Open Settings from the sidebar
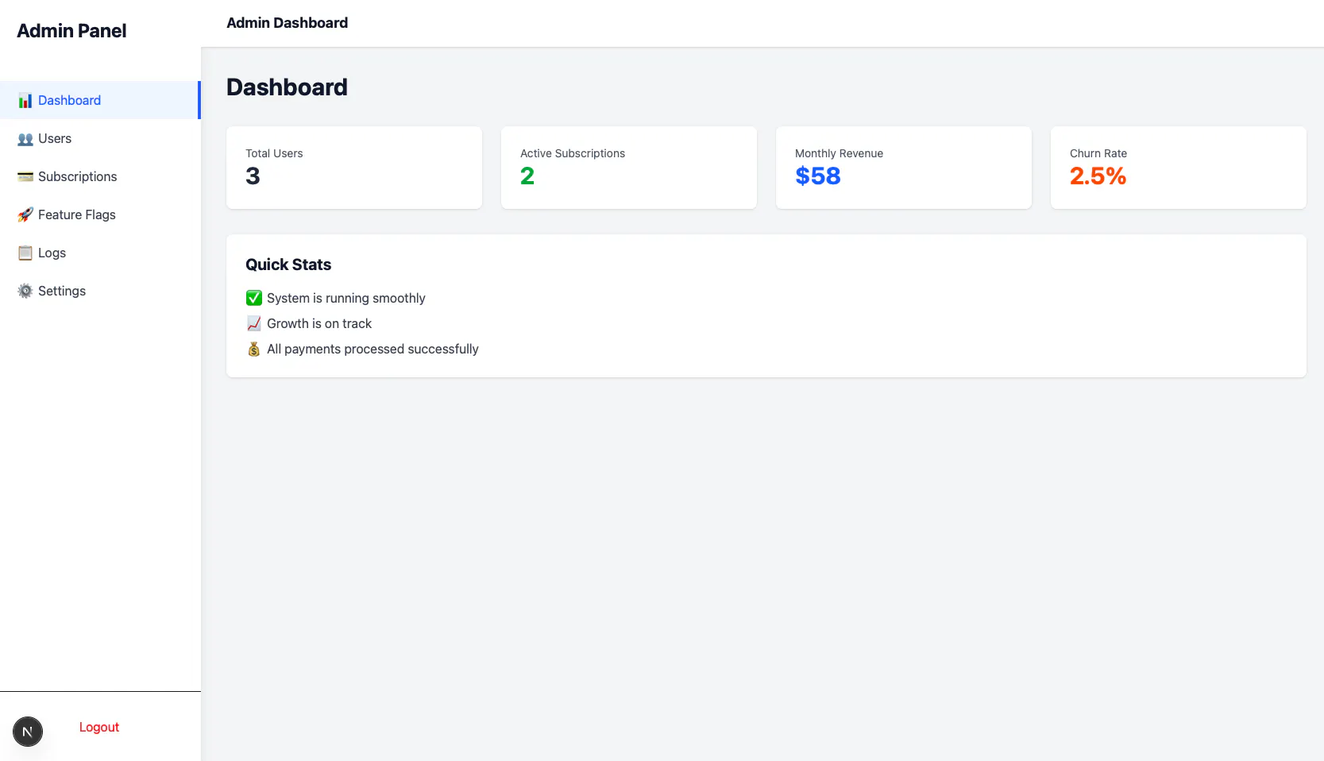The width and height of the screenshot is (1324, 761). (x=100, y=291)
